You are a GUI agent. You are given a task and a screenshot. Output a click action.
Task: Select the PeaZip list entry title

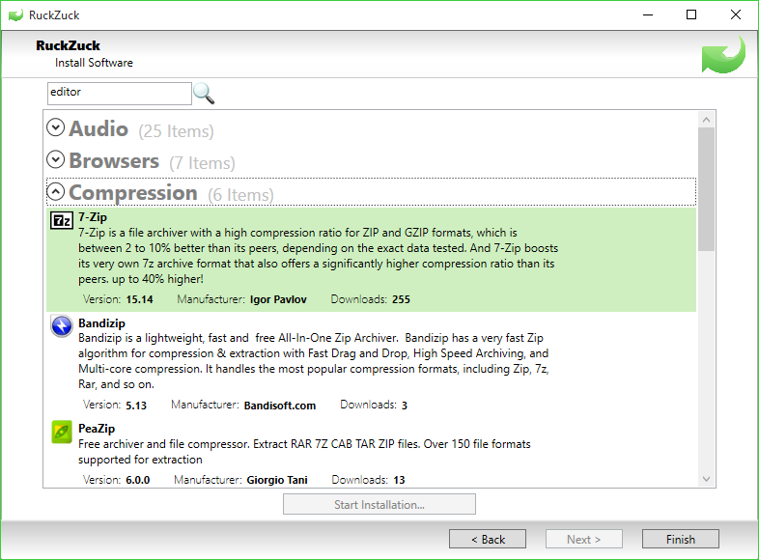(97, 429)
